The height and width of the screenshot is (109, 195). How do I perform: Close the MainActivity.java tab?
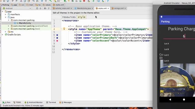click(92, 8)
